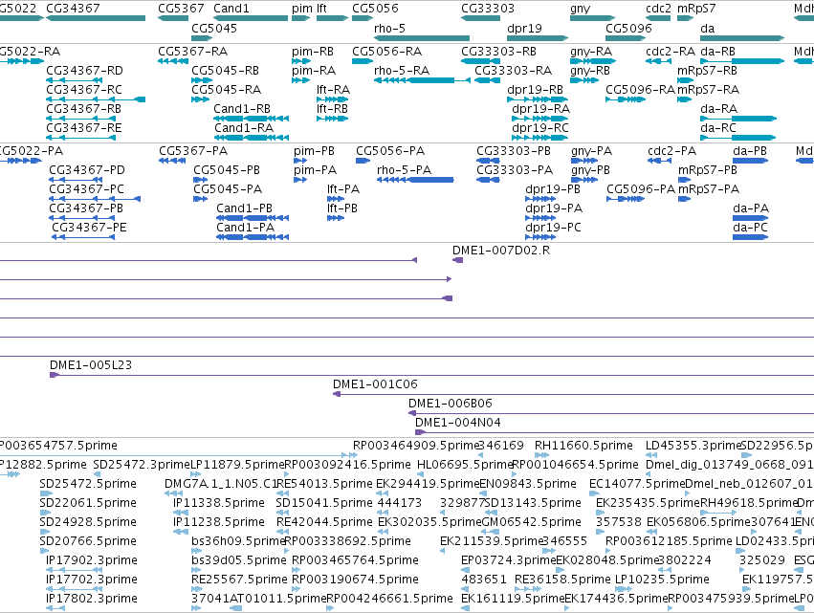This screenshot has height=613, width=814.
Task: Click the CG5045 gene feature
Action: [x=202, y=38]
